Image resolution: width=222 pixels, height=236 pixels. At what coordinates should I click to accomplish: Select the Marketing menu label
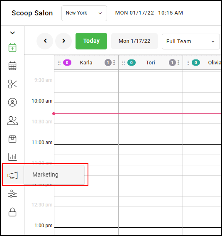tap(45, 175)
